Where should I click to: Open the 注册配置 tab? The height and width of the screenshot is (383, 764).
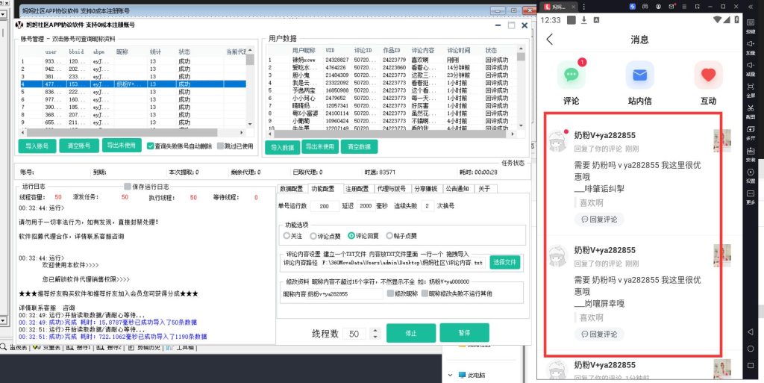[357, 188]
